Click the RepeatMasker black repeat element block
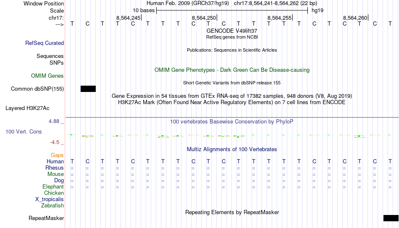Screen dimensions: 399x228 click(x=391, y=218)
